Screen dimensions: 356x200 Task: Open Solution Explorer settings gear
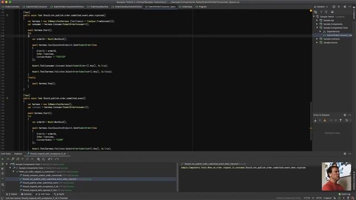click(x=345, y=7)
